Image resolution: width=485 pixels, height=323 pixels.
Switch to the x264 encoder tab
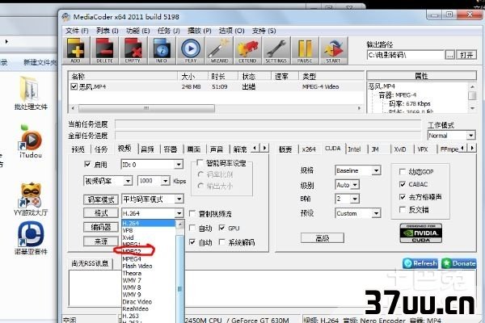[x=309, y=149]
